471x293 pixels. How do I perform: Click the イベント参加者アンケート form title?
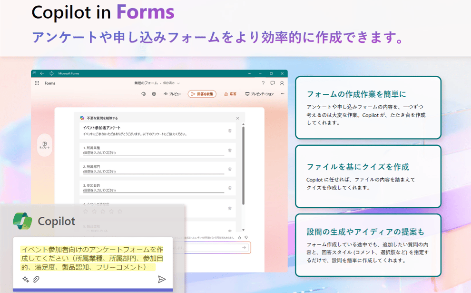pyautogui.click(x=102, y=128)
